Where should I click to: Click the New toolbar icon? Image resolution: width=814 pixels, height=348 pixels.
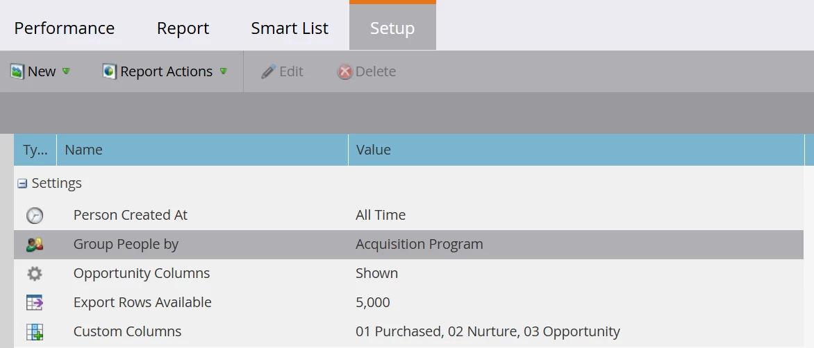(x=17, y=71)
